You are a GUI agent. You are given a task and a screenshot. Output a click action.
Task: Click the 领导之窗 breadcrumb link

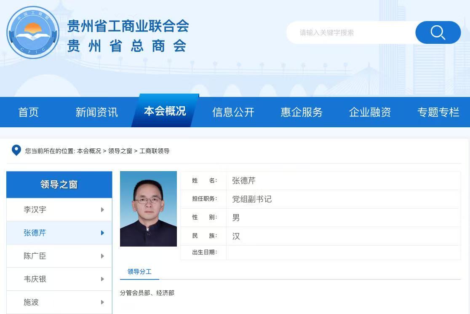[120, 151]
